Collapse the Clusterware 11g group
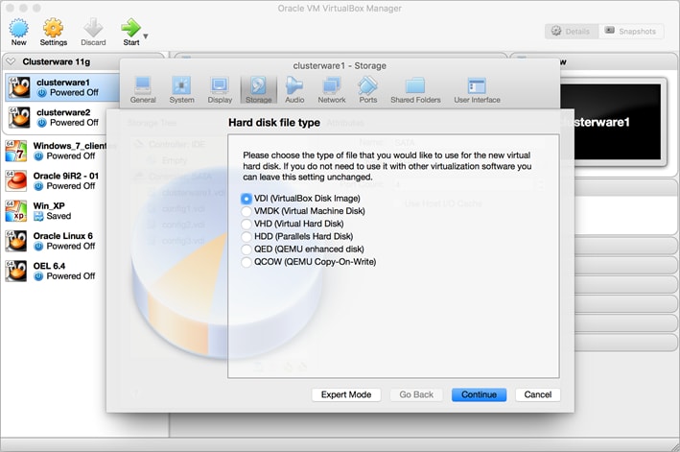This screenshot has height=452, width=680. click(11, 61)
